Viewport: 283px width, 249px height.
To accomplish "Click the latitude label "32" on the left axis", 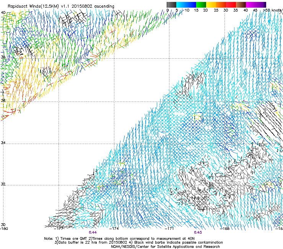I will click(x=3, y=184).
